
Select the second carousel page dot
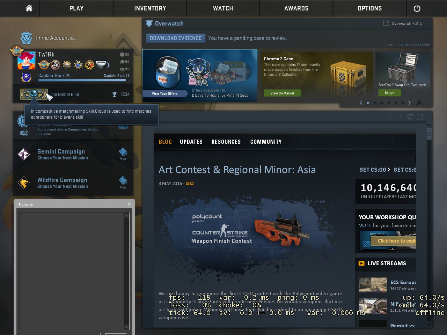pyautogui.click(x=375, y=103)
